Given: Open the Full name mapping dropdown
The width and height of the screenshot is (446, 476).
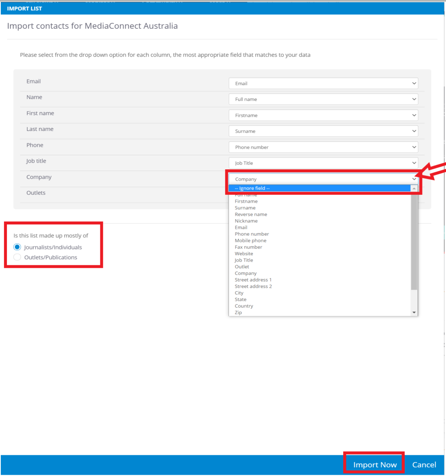Looking at the screenshot, I should pyautogui.click(x=323, y=99).
